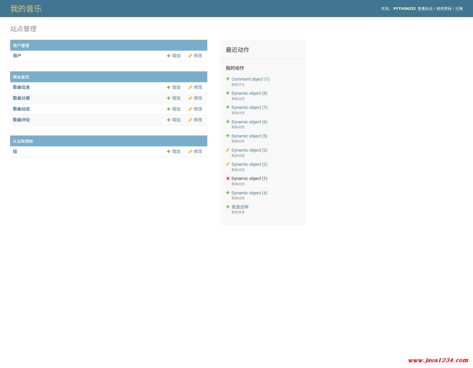The width and height of the screenshot is (473, 368).
Task: Click the green plus icon for 用户
Action: 169,56
